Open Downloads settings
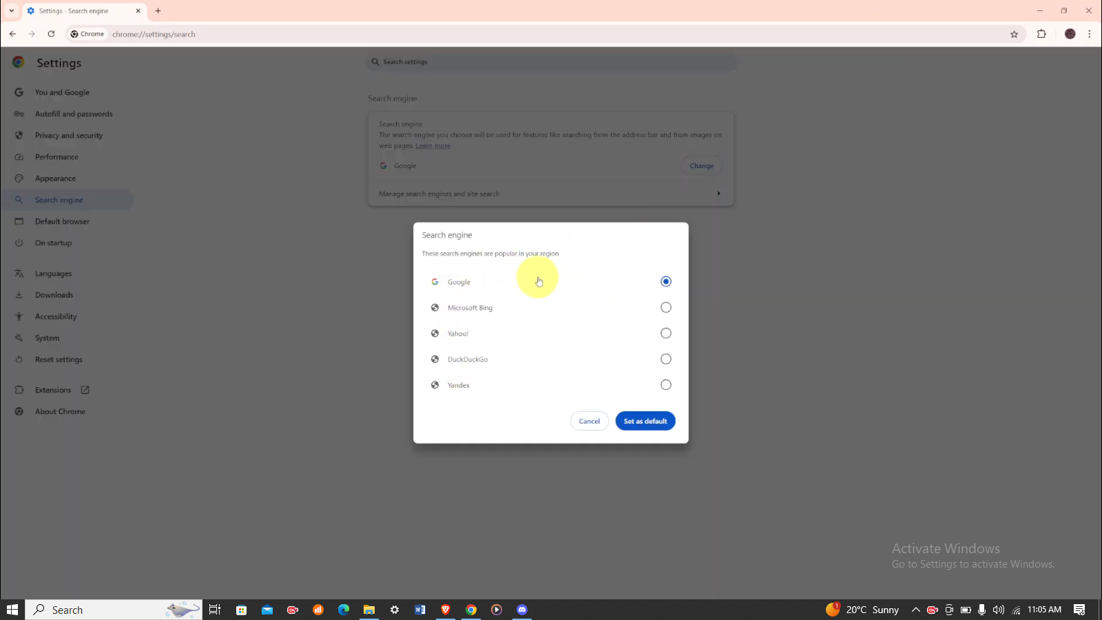Screen dimensions: 1102x620 54,295
